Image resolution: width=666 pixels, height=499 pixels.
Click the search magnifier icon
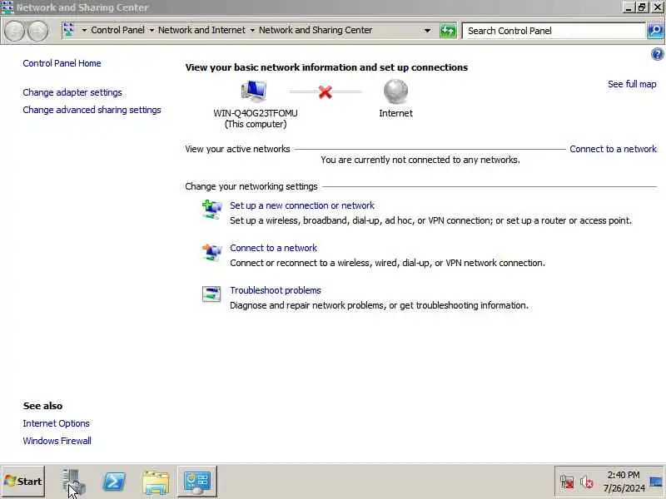tap(655, 31)
